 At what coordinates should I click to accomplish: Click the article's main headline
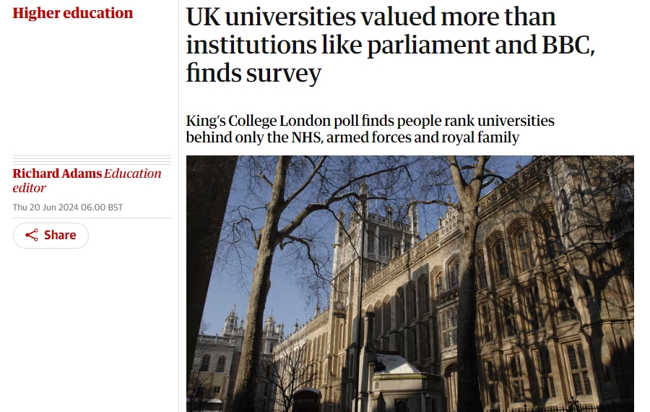(x=390, y=45)
